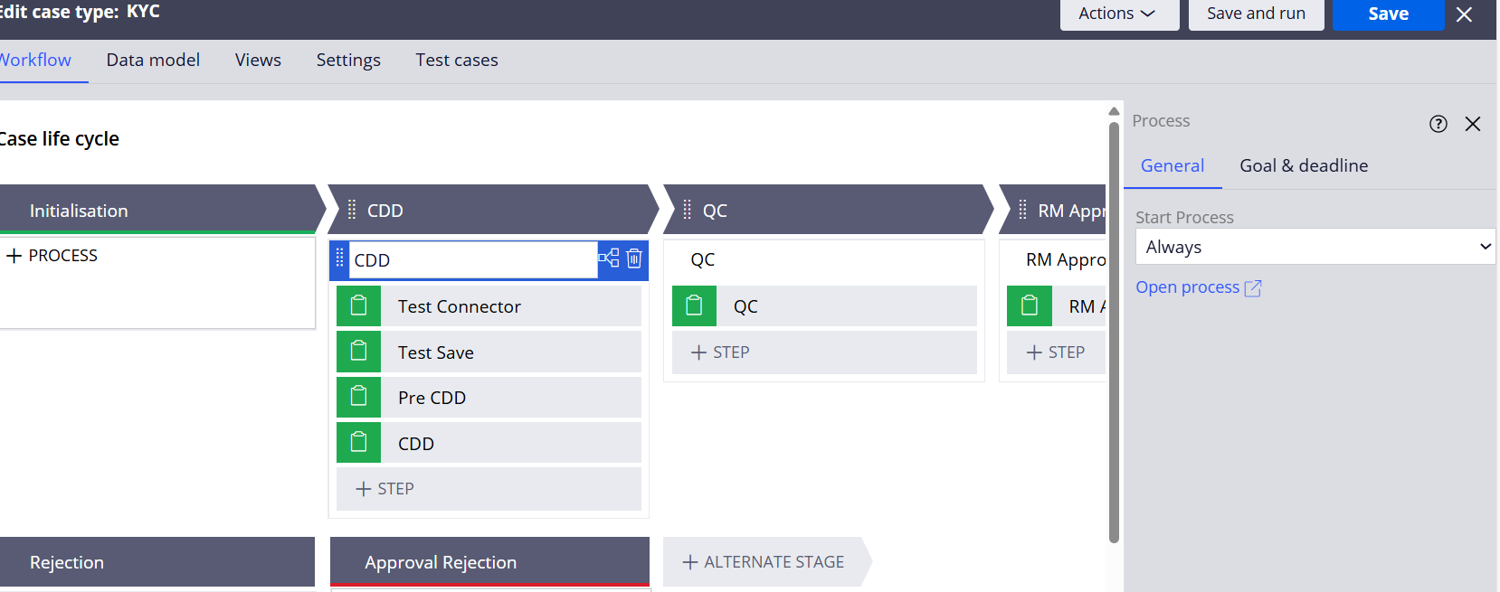This screenshot has height=592, width=1500.
Task: Delete the CDD process using the trash icon
Action: click(x=633, y=259)
